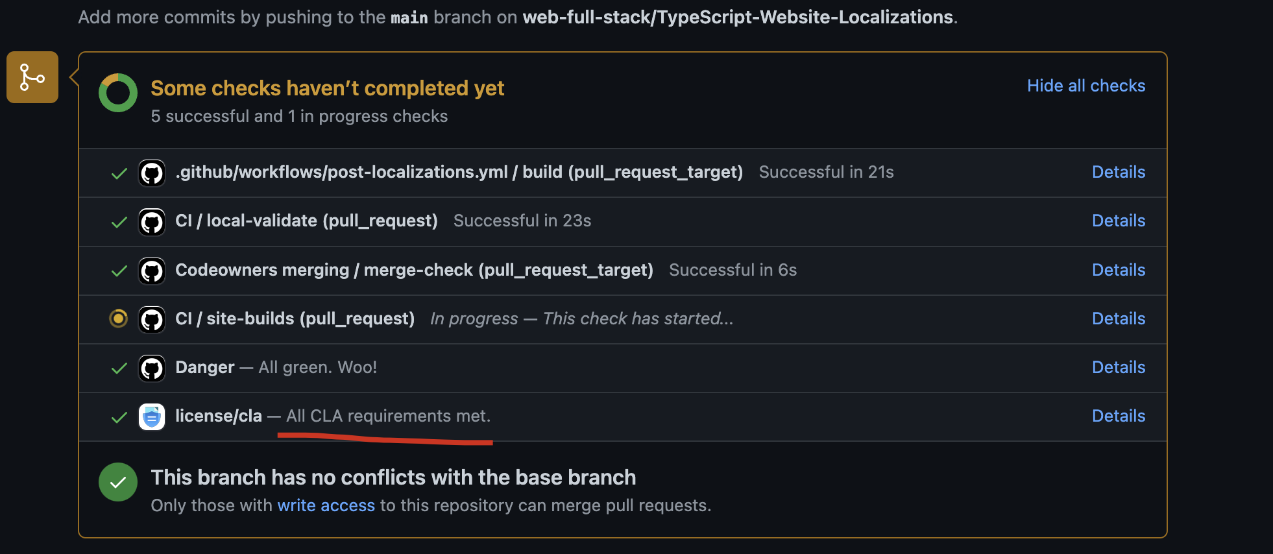Open Details for post-localizations build check
This screenshot has width=1273, height=554.
[x=1119, y=172]
